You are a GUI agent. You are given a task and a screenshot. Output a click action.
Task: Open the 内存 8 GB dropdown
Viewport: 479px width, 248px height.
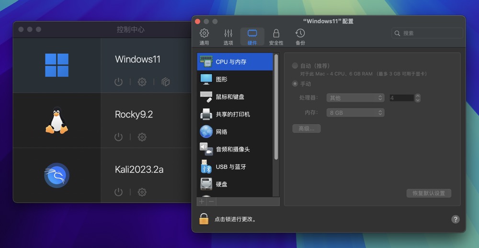click(355, 113)
